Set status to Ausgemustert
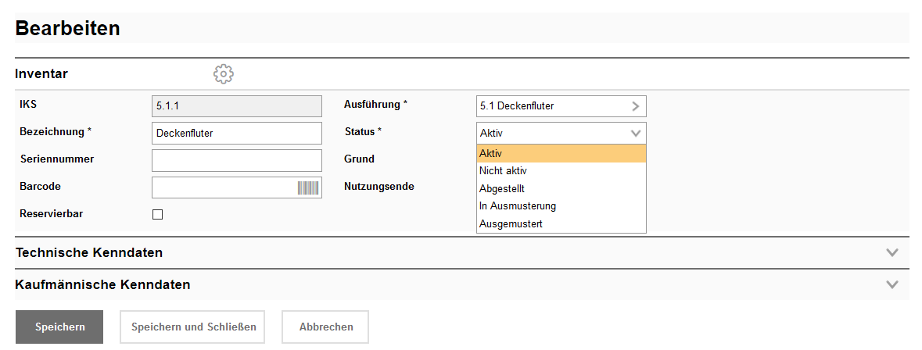The height and width of the screenshot is (350, 922). 561,224
